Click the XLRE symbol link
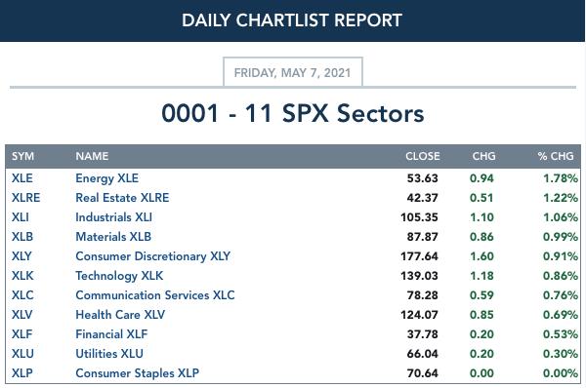Image resolution: width=586 pixels, height=388 pixels. tap(25, 198)
